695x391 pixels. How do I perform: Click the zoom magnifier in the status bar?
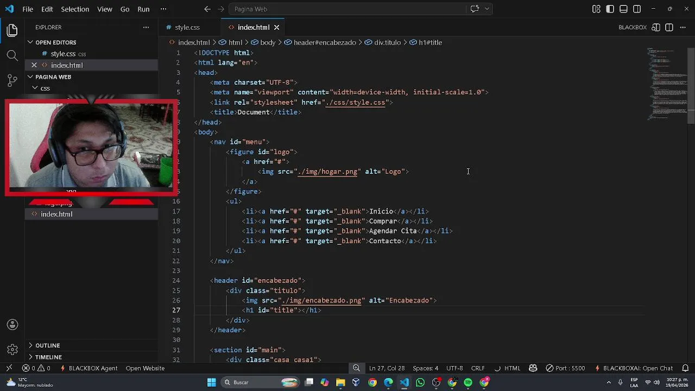click(356, 368)
